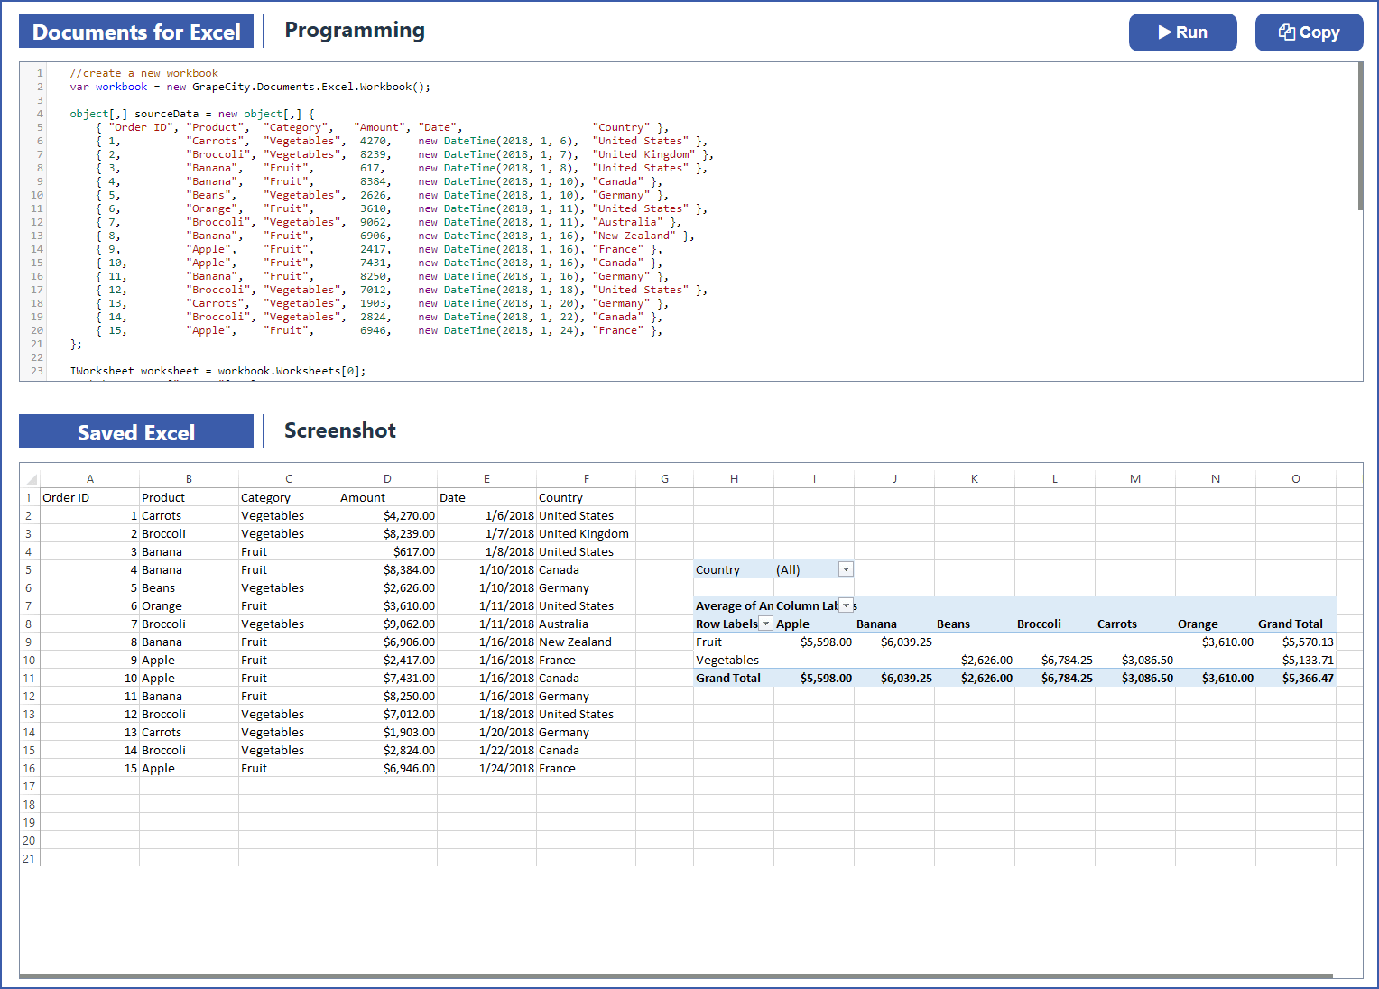Select column H header
Image resolution: width=1379 pixels, height=989 pixels.
click(734, 479)
